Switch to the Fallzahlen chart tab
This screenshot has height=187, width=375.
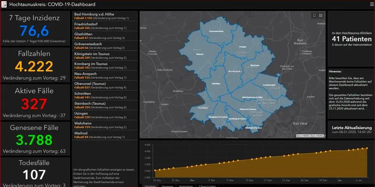(x=150, y=186)
